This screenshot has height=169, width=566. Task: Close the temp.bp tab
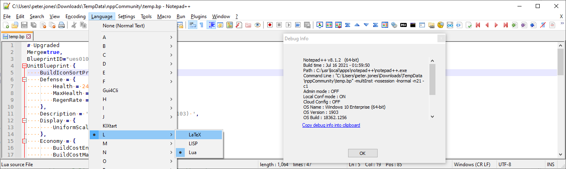point(28,36)
